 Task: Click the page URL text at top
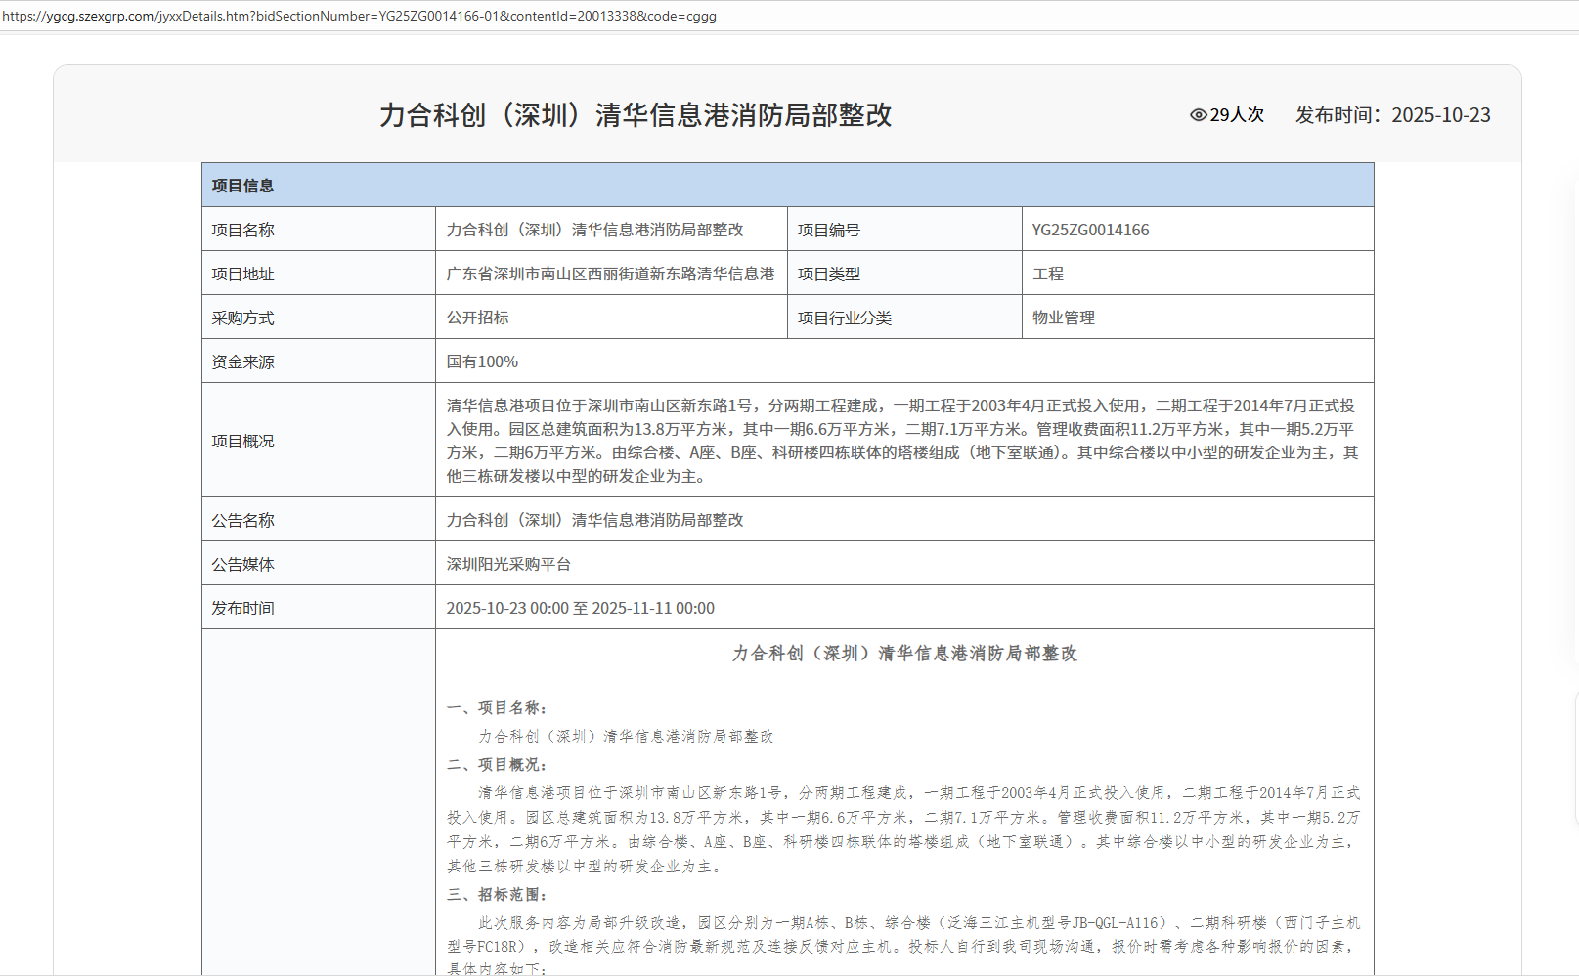[359, 16]
